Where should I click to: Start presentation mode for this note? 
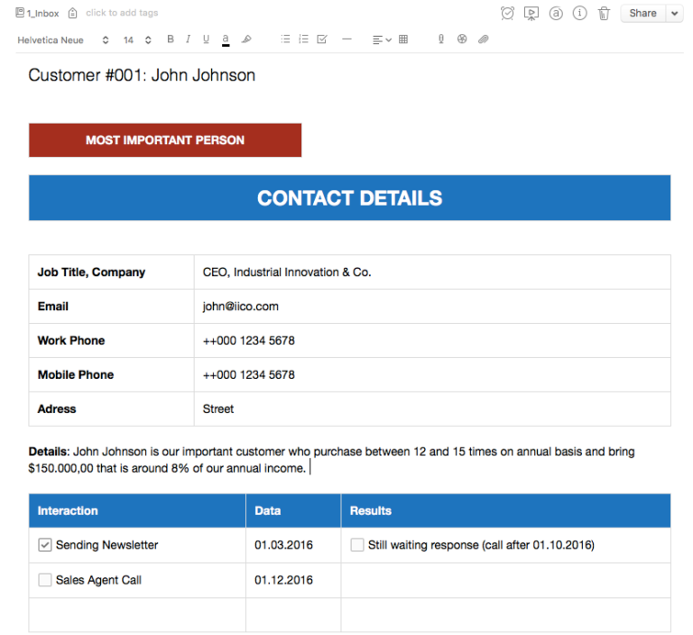tap(531, 14)
